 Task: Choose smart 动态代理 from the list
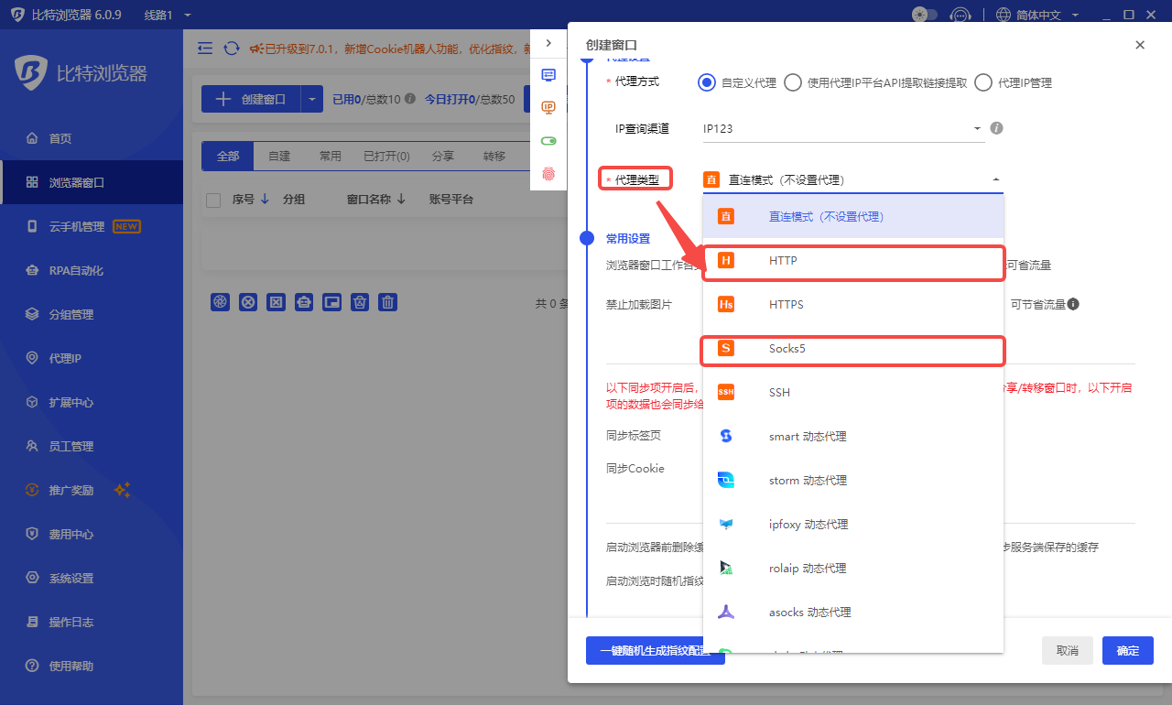click(853, 437)
